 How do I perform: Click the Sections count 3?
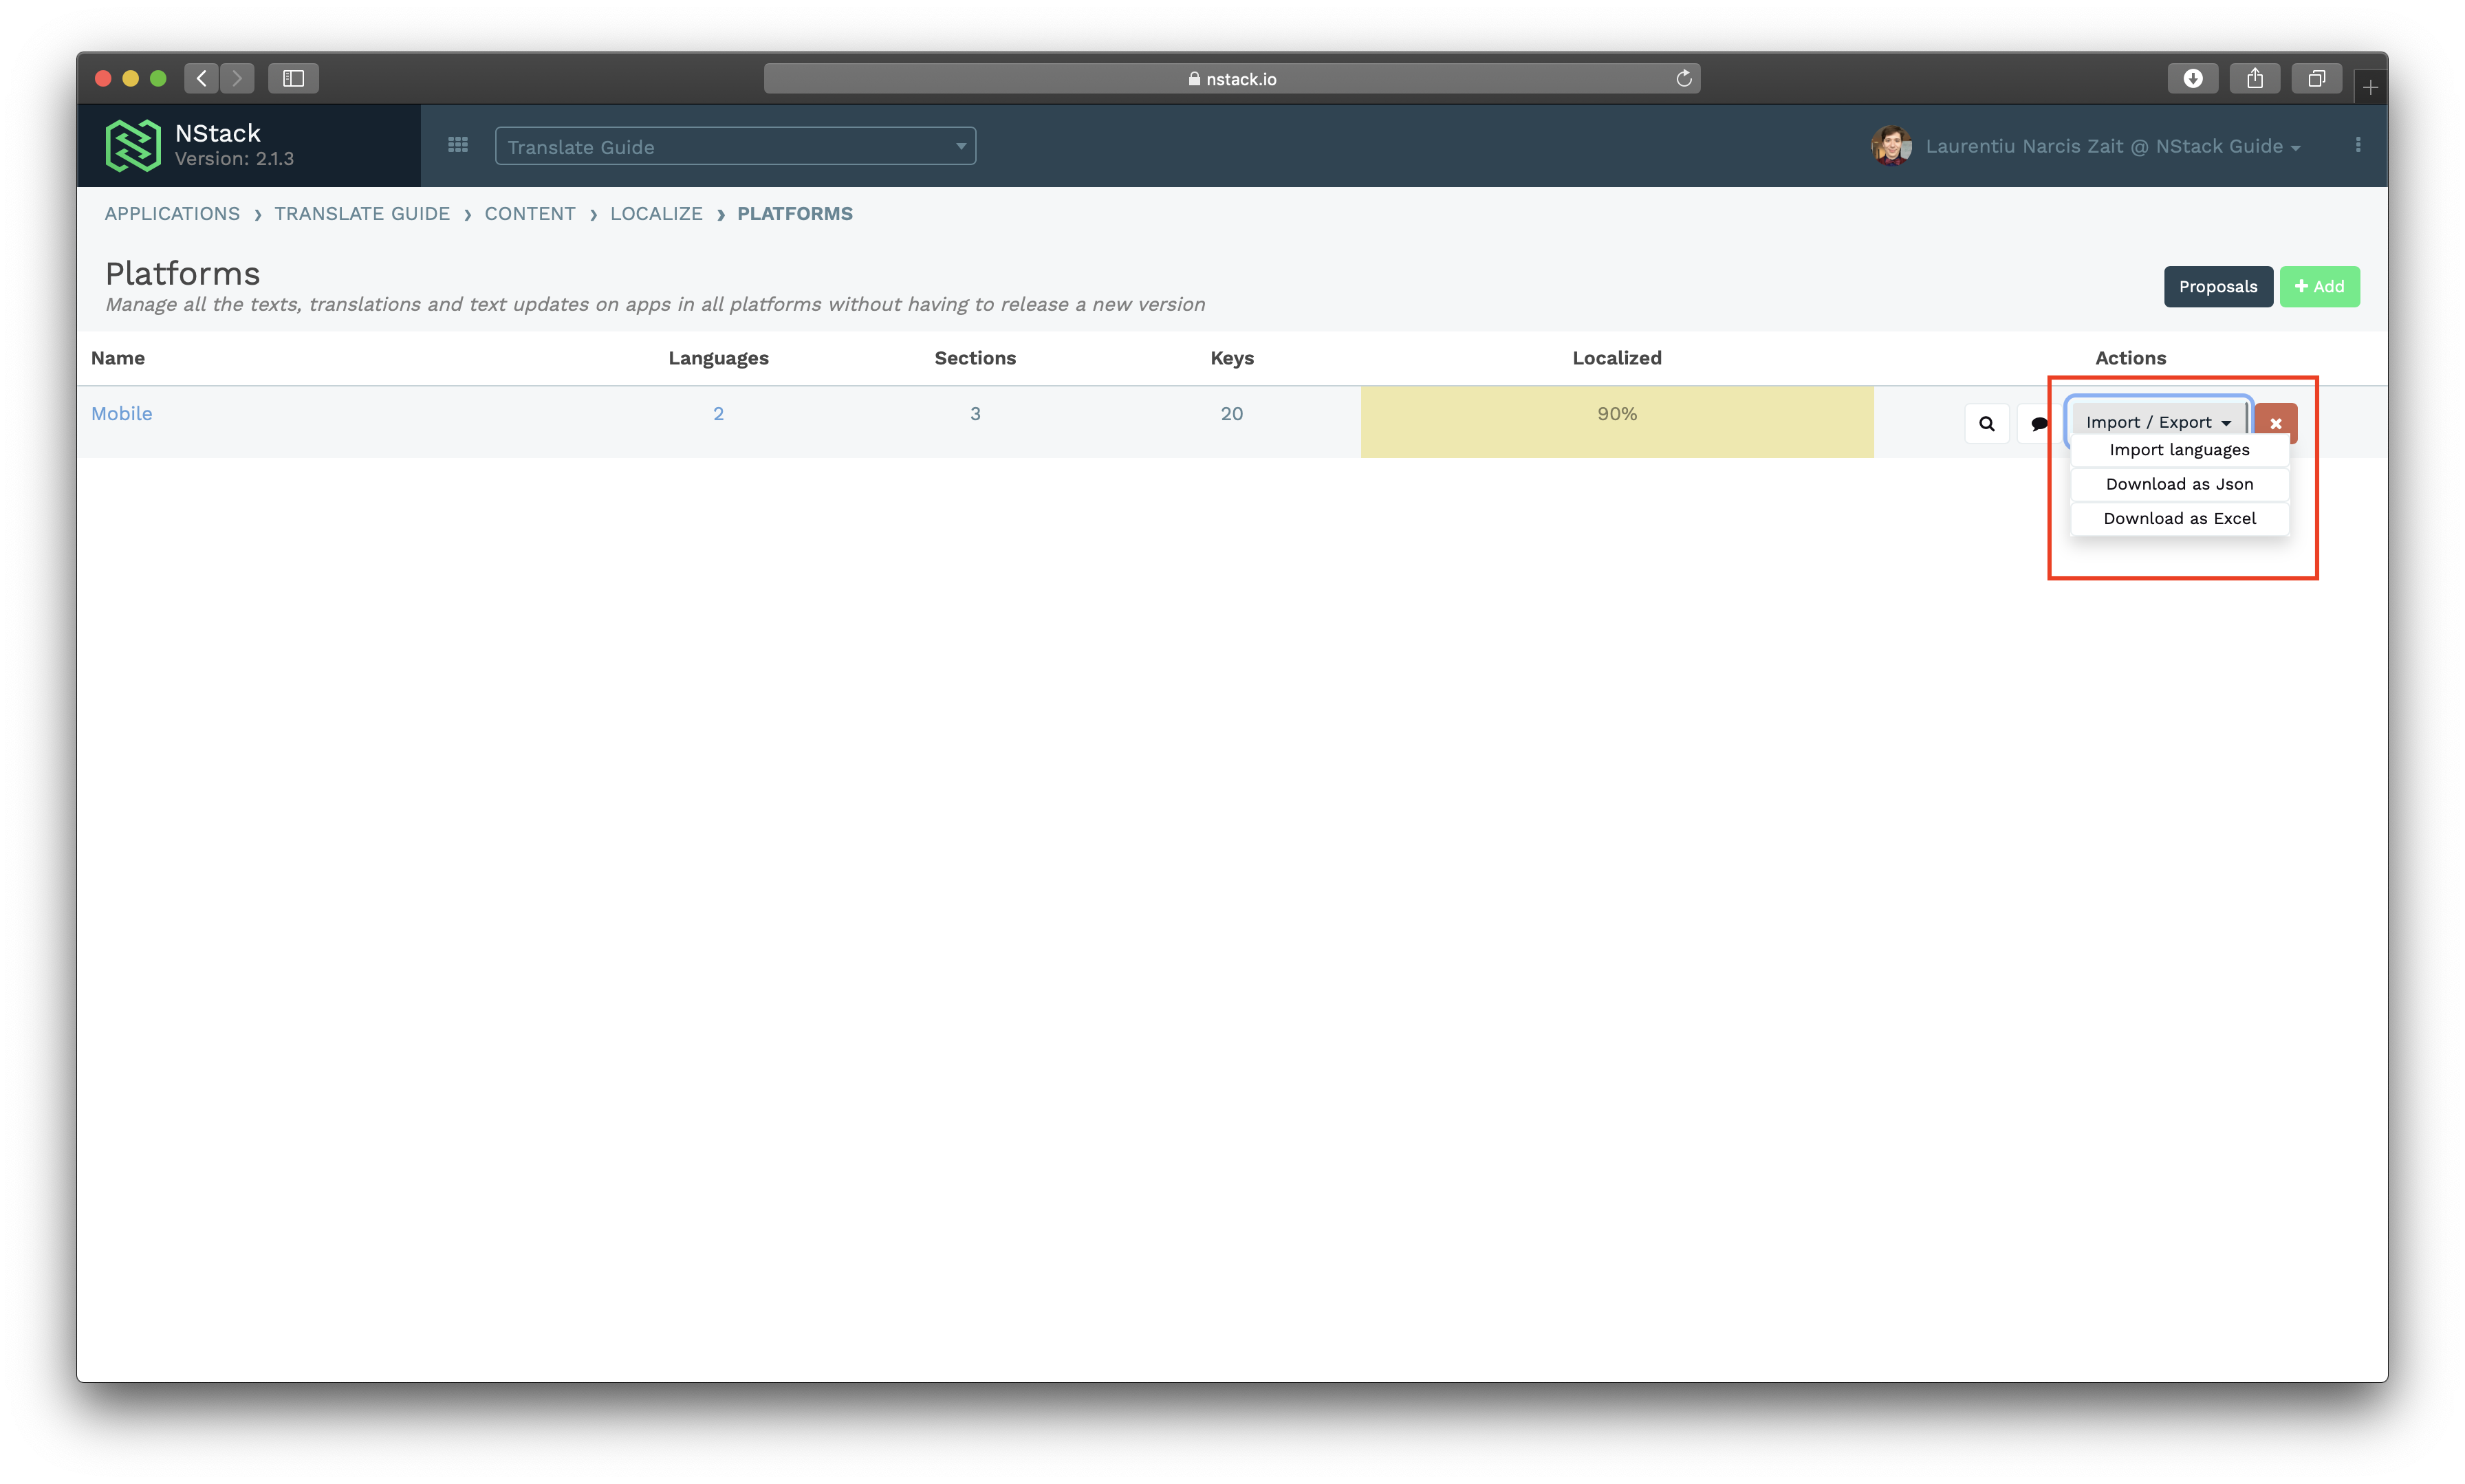974,413
